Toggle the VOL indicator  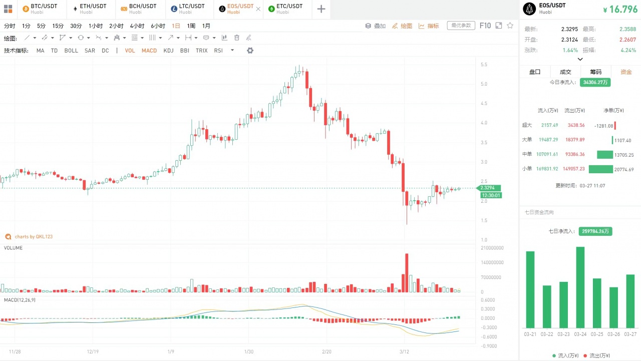click(x=130, y=51)
